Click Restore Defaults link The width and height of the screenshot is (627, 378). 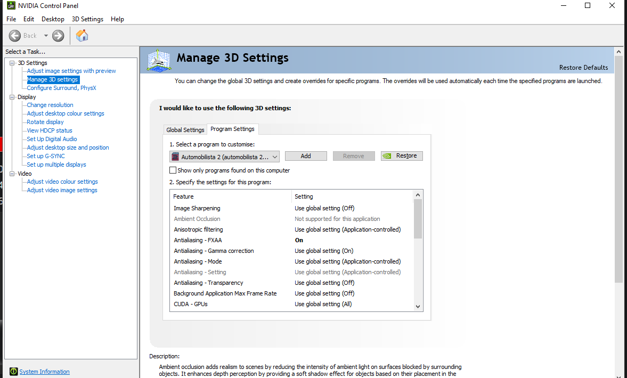(583, 68)
